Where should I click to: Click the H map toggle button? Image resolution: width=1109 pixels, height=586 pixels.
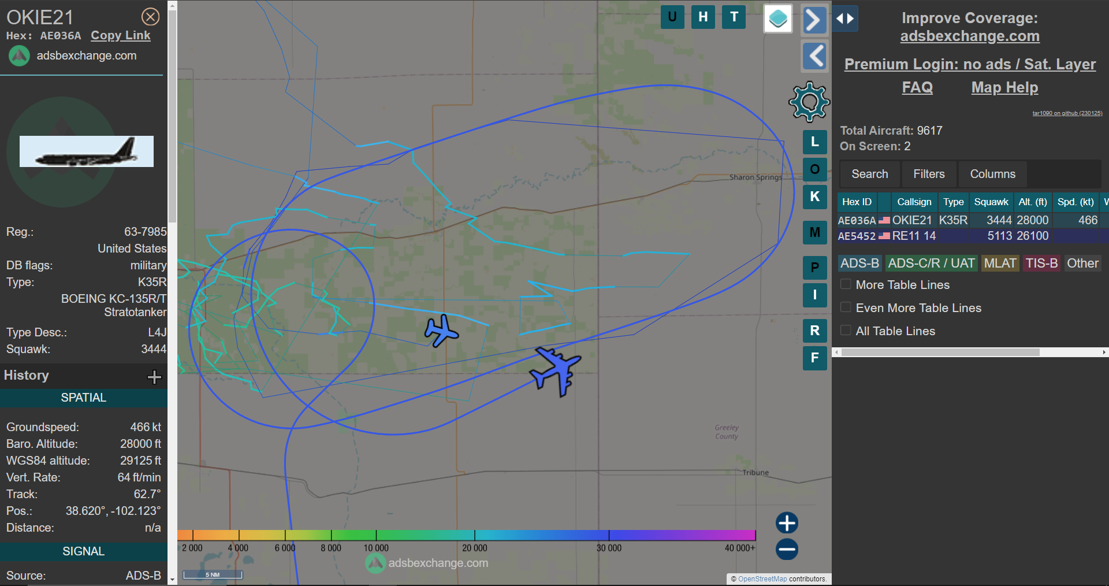703,17
